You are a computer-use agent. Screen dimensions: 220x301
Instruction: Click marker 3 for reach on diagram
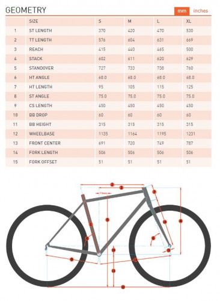click(121, 188)
